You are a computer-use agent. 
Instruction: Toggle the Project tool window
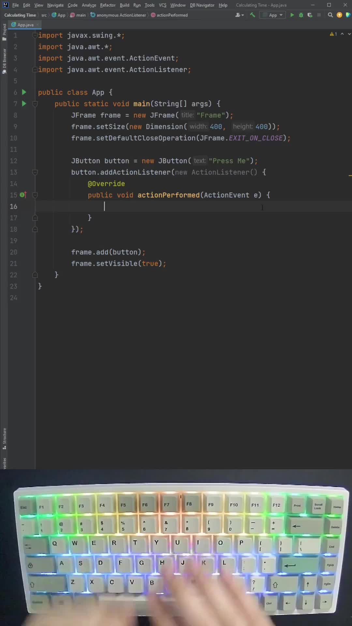[x=4, y=32]
